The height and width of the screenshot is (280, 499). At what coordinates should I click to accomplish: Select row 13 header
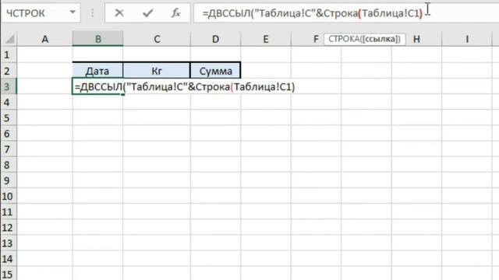[x=9, y=243]
